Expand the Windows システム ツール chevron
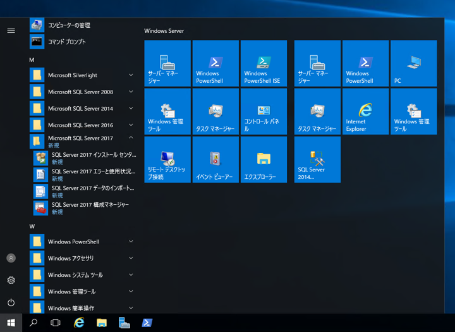Viewport: 455px width, 332px height. click(x=131, y=274)
